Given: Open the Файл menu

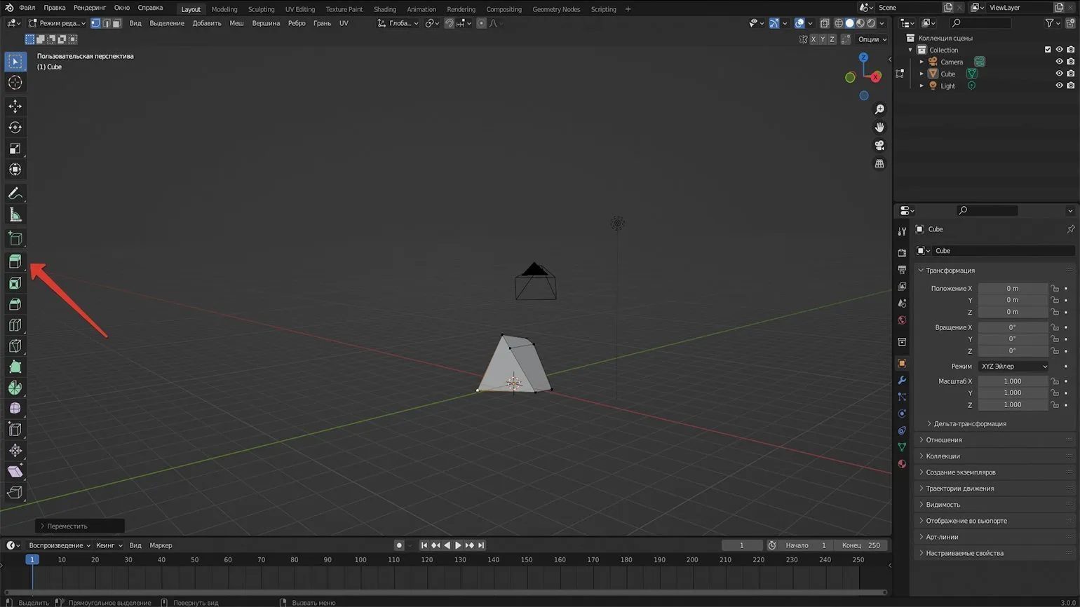Looking at the screenshot, I should [27, 8].
